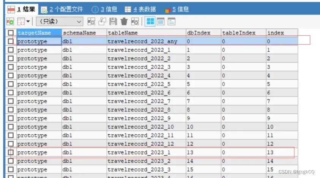Check the travelrecord_2022_2 row checkbox
The height and width of the screenshot is (178, 320).
(x=11, y=58)
